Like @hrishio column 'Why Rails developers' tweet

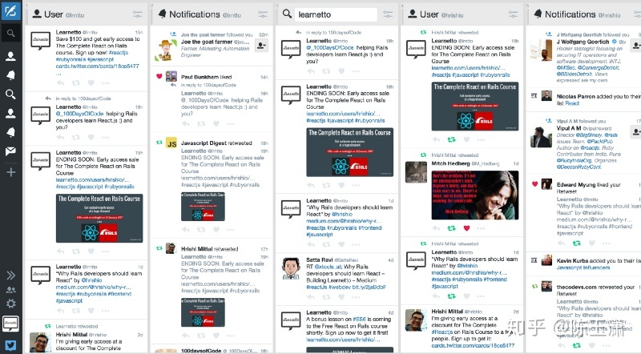click(466, 296)
